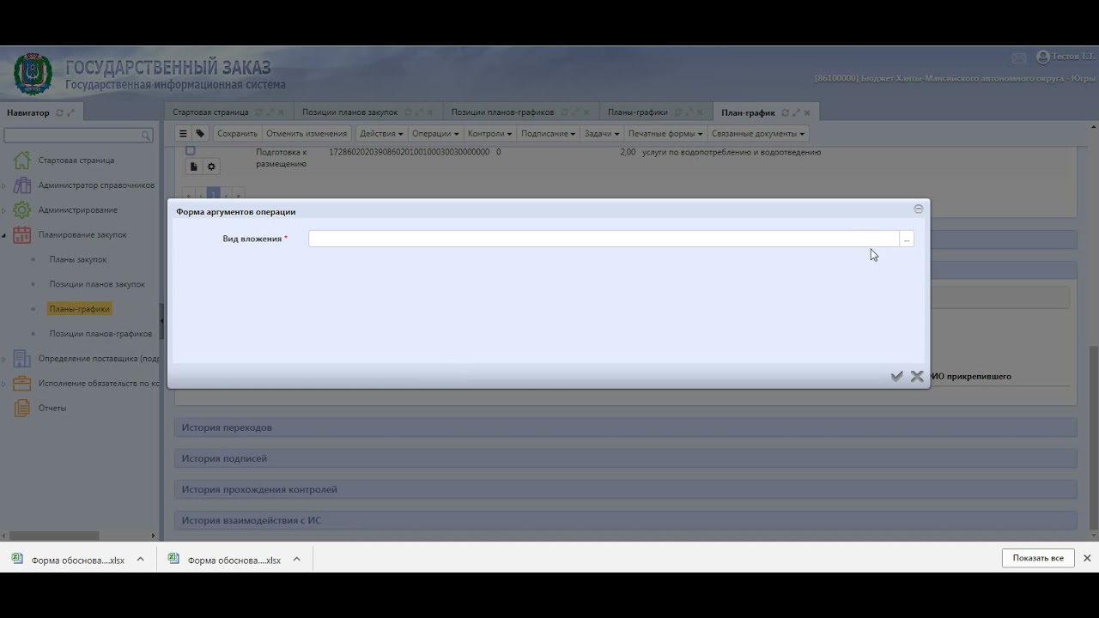
Task: Open options chevron for second xlsx download
Action: [296, 559]
